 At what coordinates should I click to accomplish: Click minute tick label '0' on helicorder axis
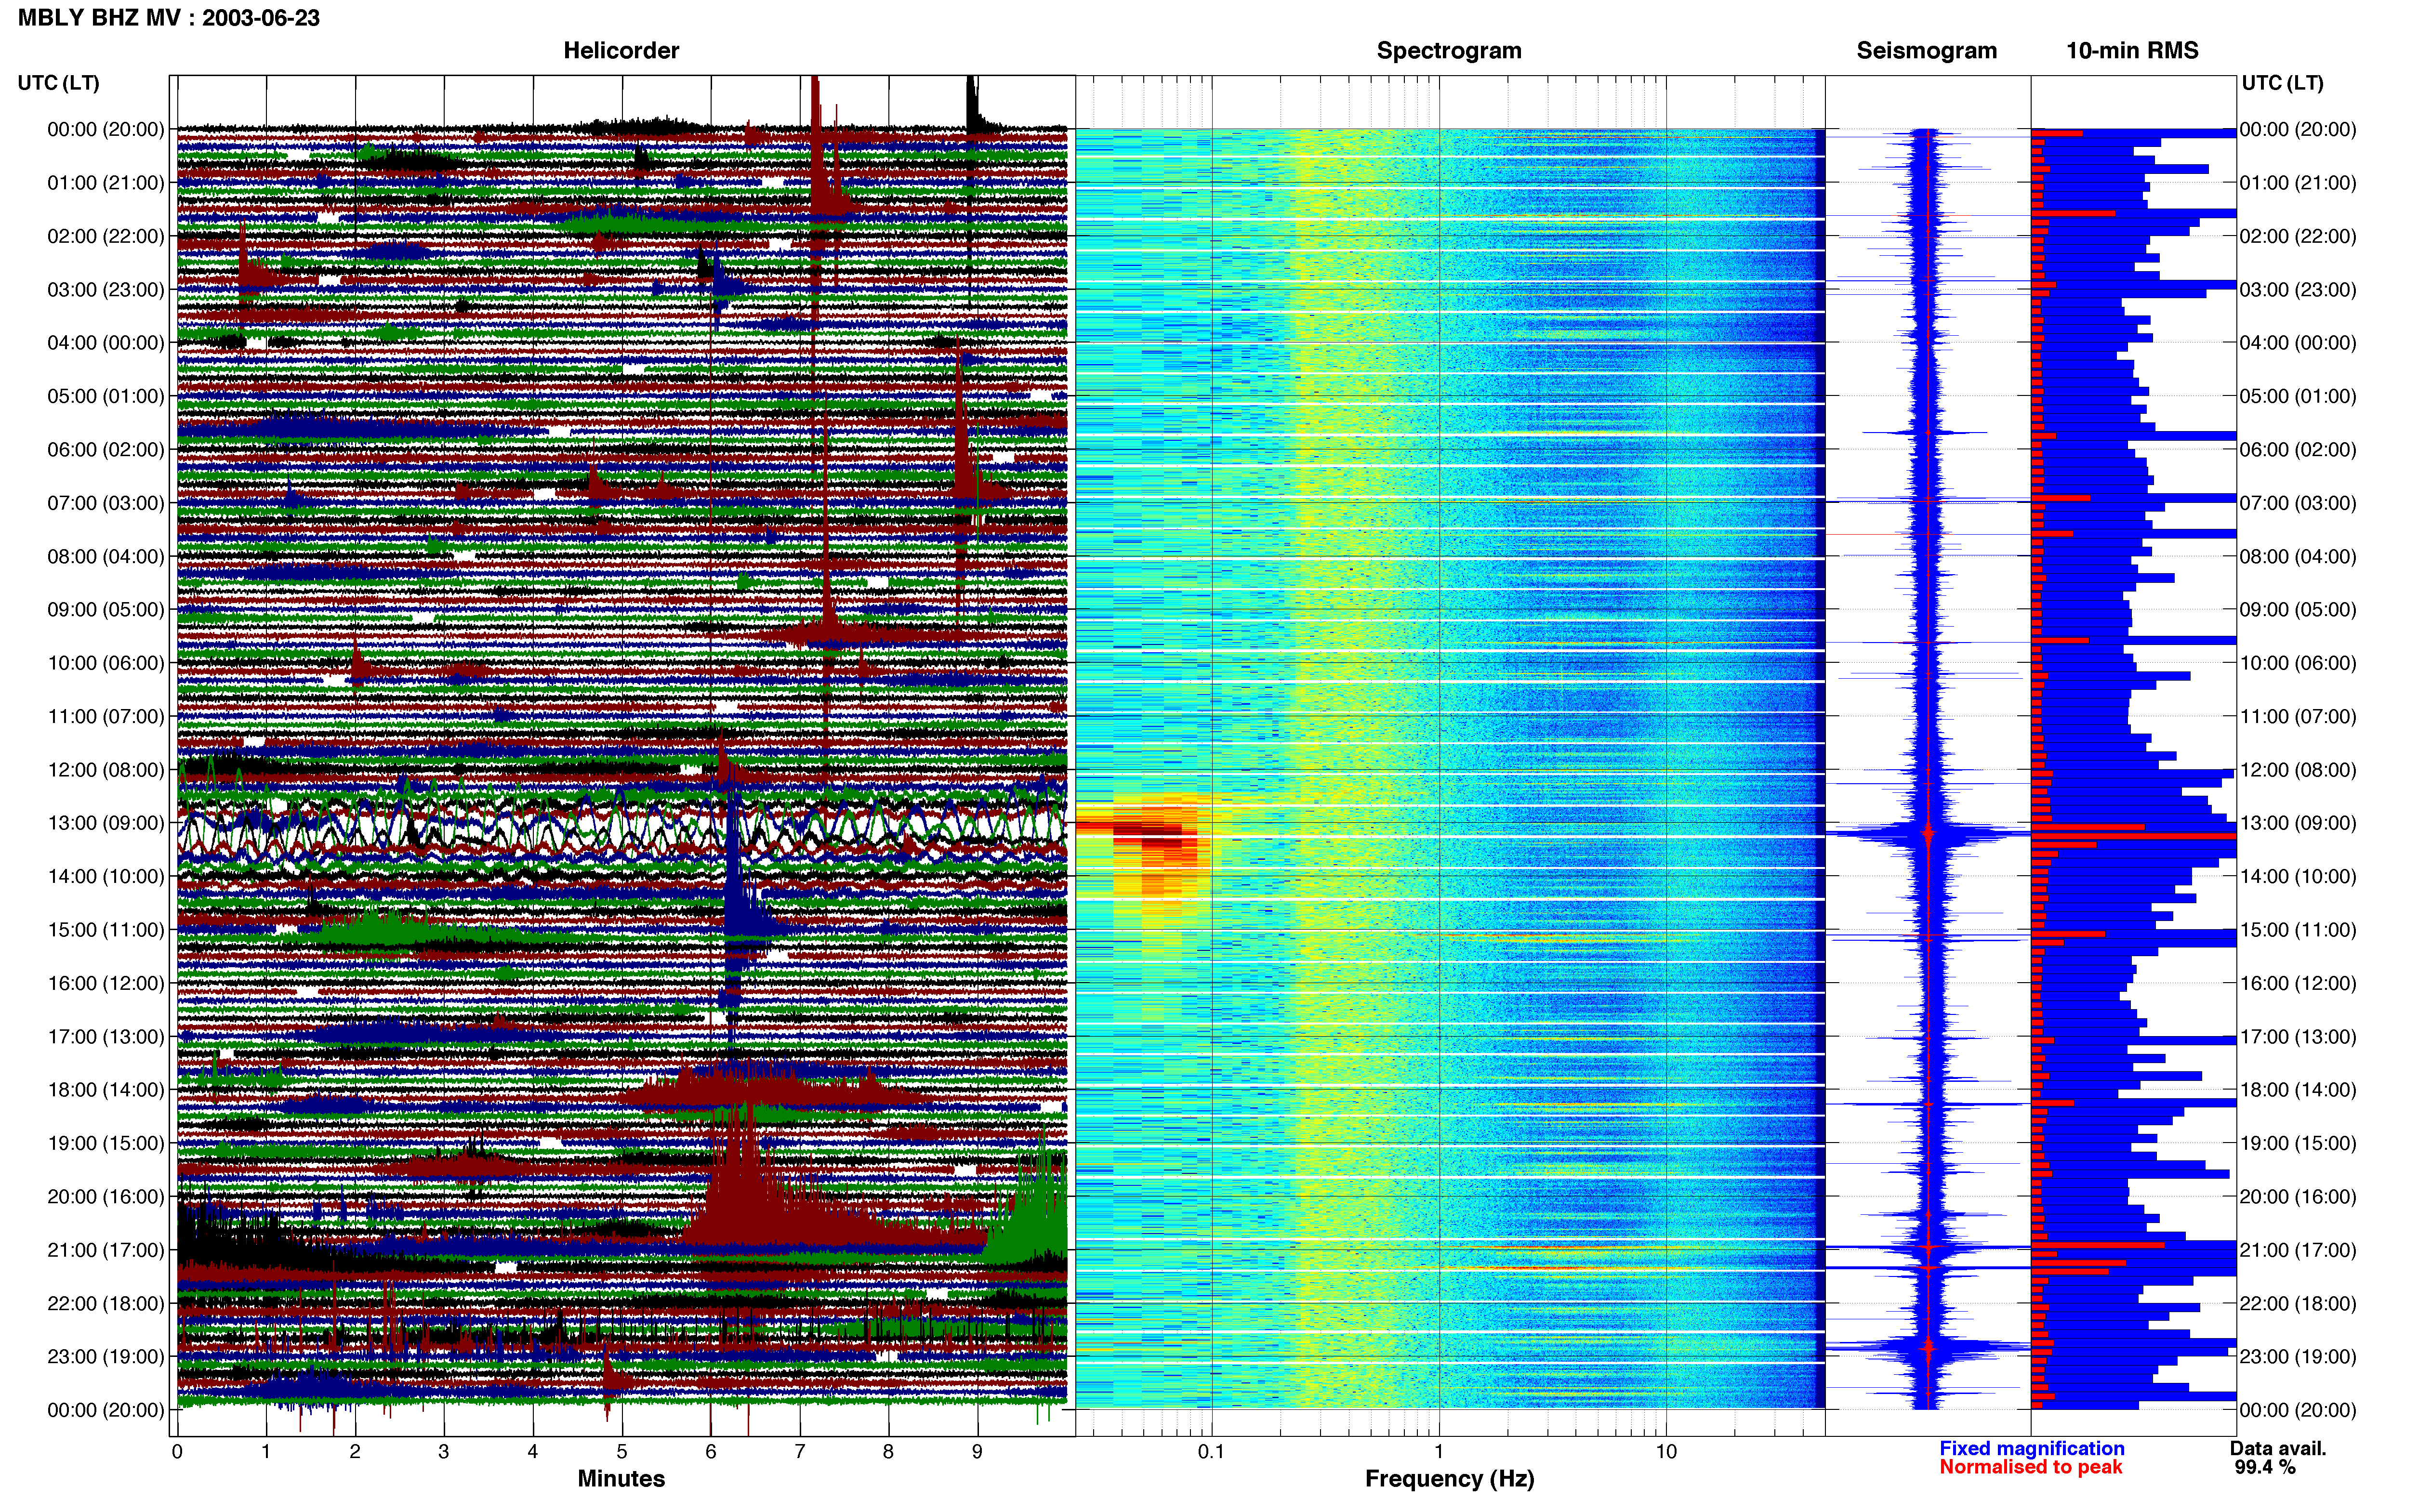click(177, 1452)
